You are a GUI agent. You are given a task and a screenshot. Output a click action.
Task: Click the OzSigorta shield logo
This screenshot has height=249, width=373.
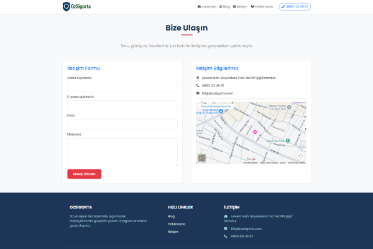[67, 6]
